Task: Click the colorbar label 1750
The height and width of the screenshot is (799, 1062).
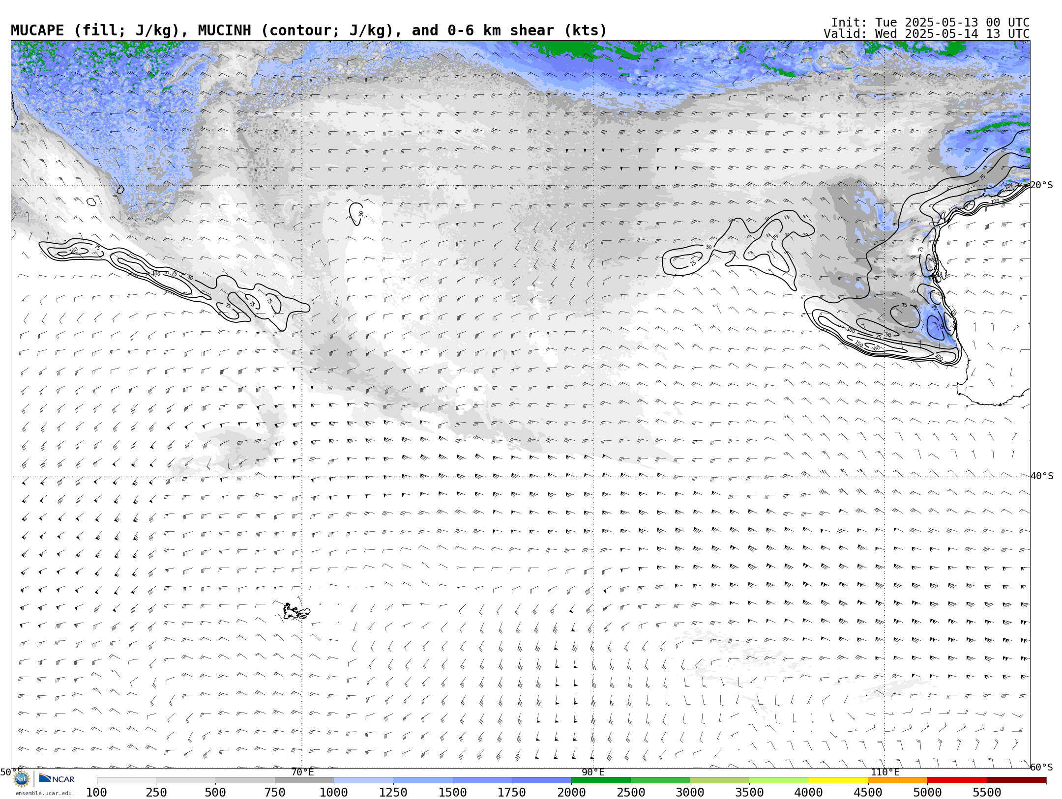Action: [512, 793]
